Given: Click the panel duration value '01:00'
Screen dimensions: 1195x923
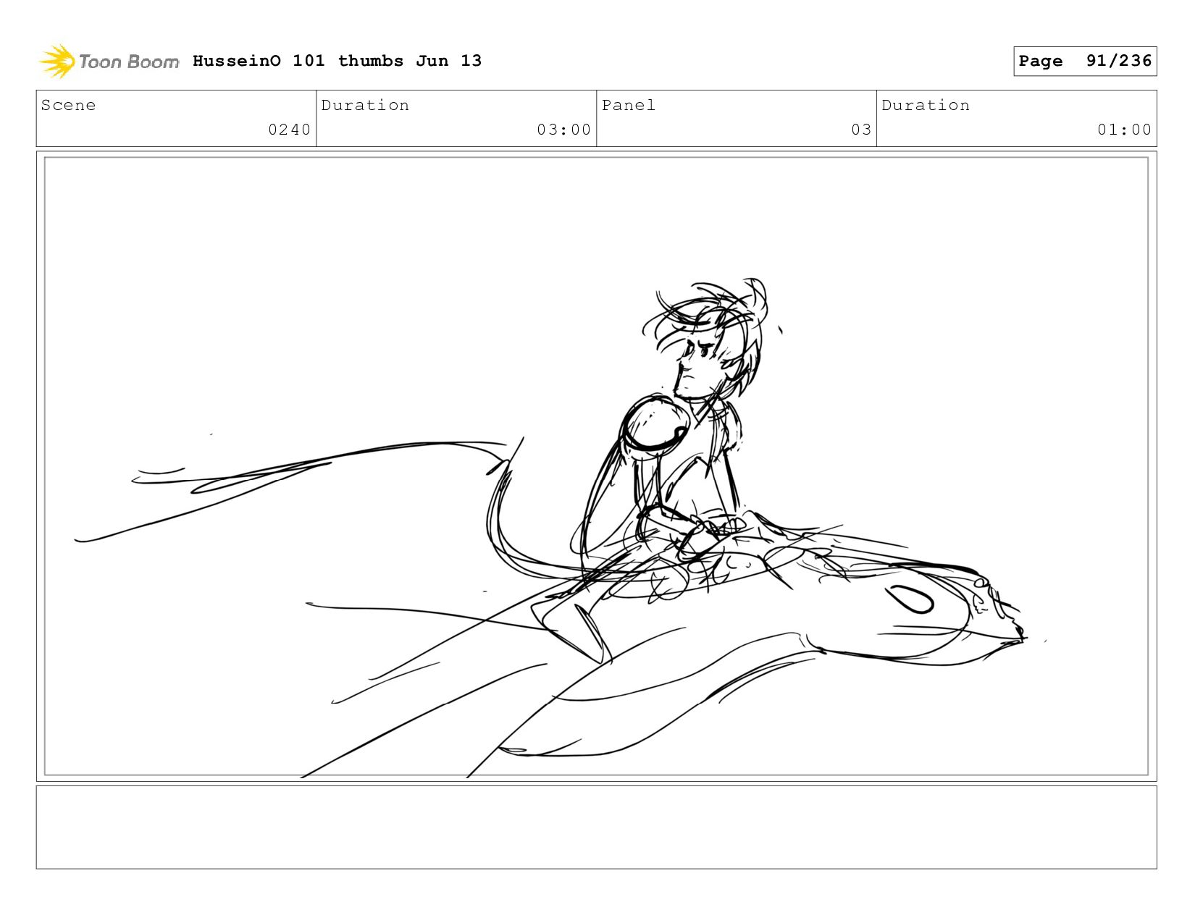Looking at the screenshot, I should click(1124, 130).
